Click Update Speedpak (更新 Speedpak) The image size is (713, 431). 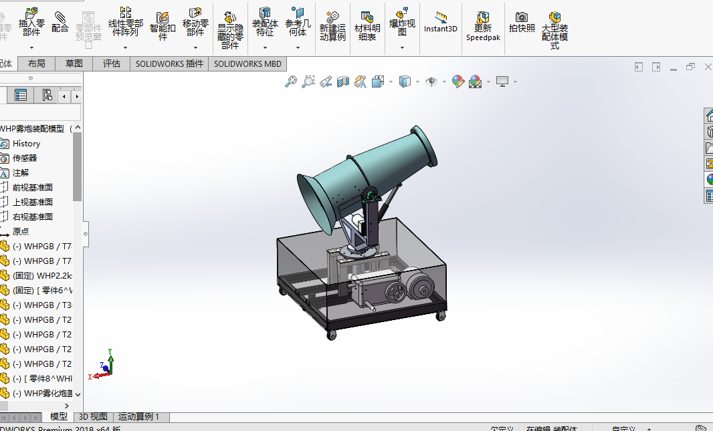483,26
